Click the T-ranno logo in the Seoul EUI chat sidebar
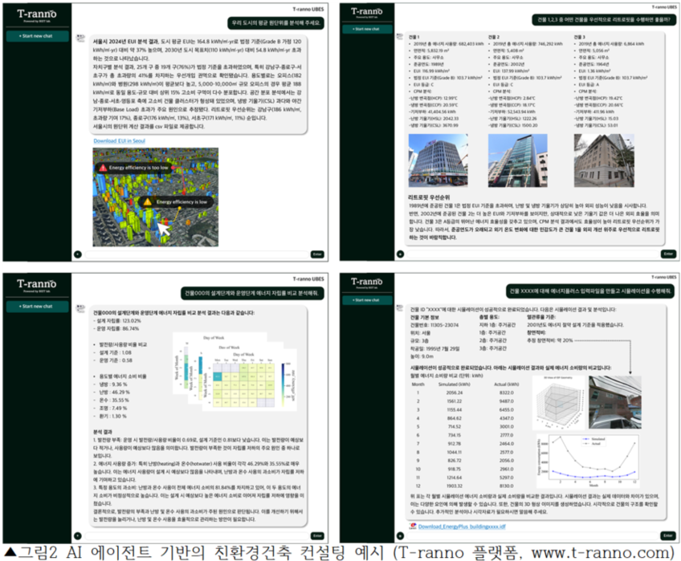Image resolution: width=681 pixels, height=561 pixels. click(x=37, y=14)
